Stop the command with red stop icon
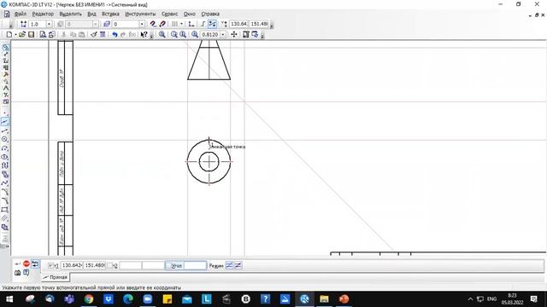The width and height of the screenshot is (547, 307). pos(26,264)
